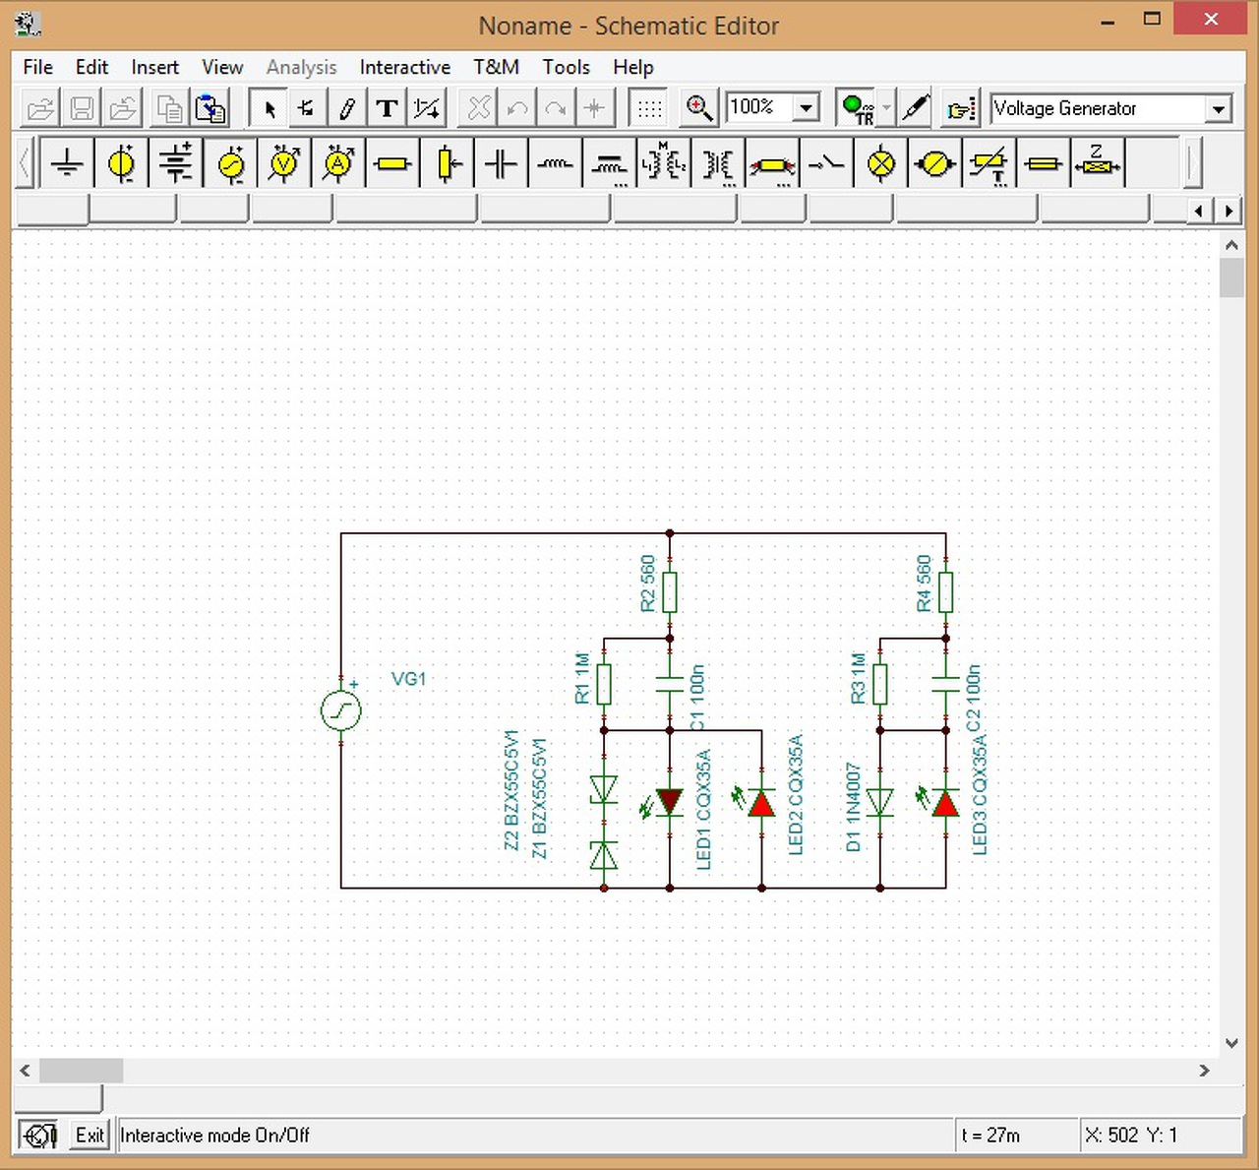Insert a Switch component
The image size is (1259, 1170).
click(826, 163)
